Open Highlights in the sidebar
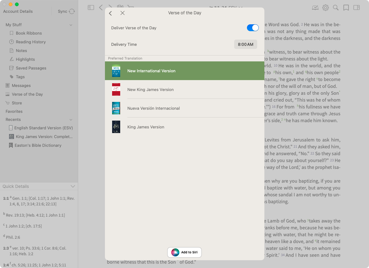The image size is (369, 268). (25, 59)
